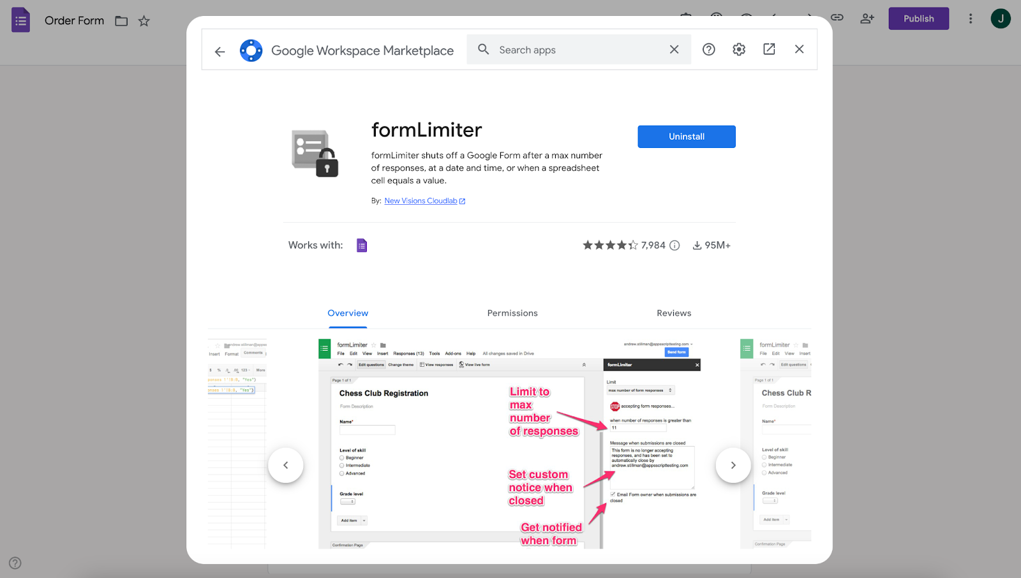Click the Forms home icon behind dialog
The height and width of the screenshot is (578, 1021).
click(20, 20)
